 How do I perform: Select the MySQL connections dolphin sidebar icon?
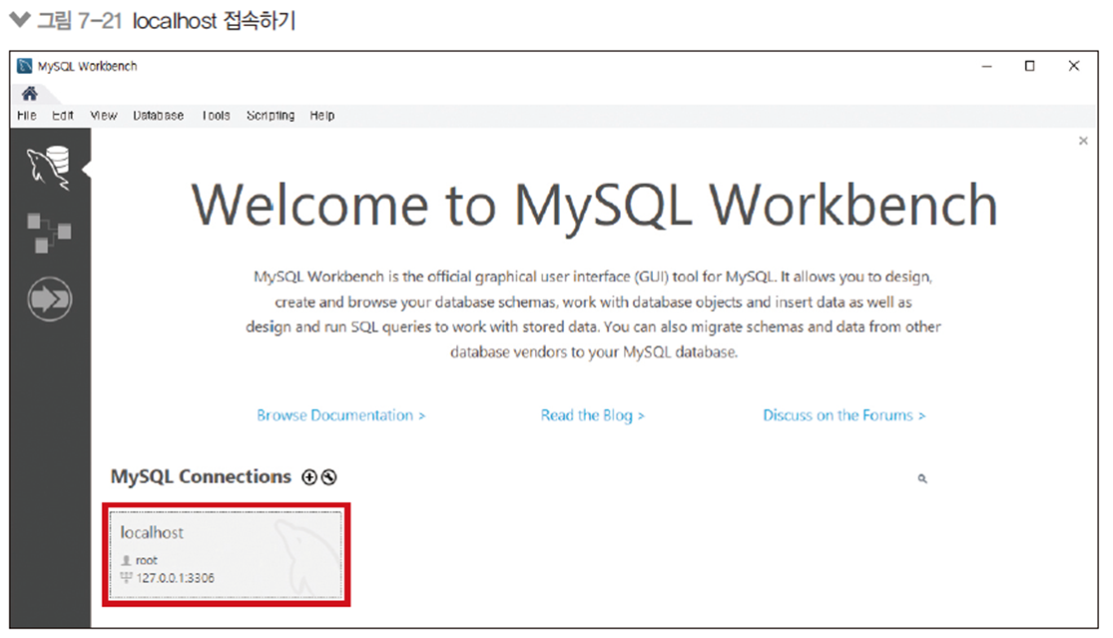point(49,168)
